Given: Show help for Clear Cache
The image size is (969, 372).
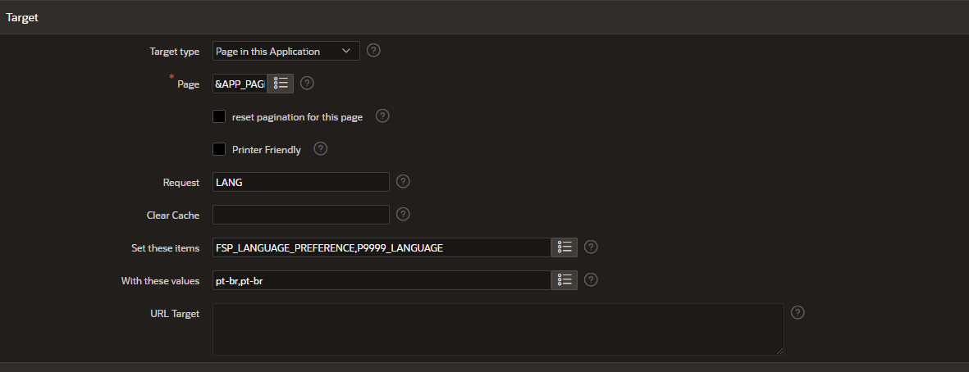Looking at the screenshot, I should point(403,214).
